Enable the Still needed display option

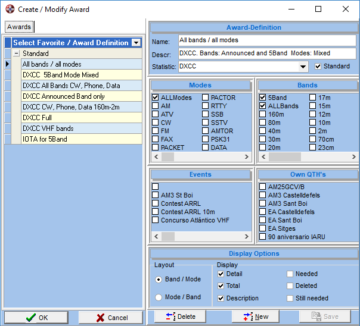(x=290, y=298)
